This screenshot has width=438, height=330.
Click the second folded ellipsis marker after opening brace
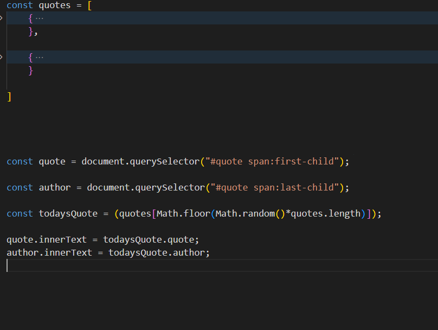pyautogui.click(x=40, y=58)
